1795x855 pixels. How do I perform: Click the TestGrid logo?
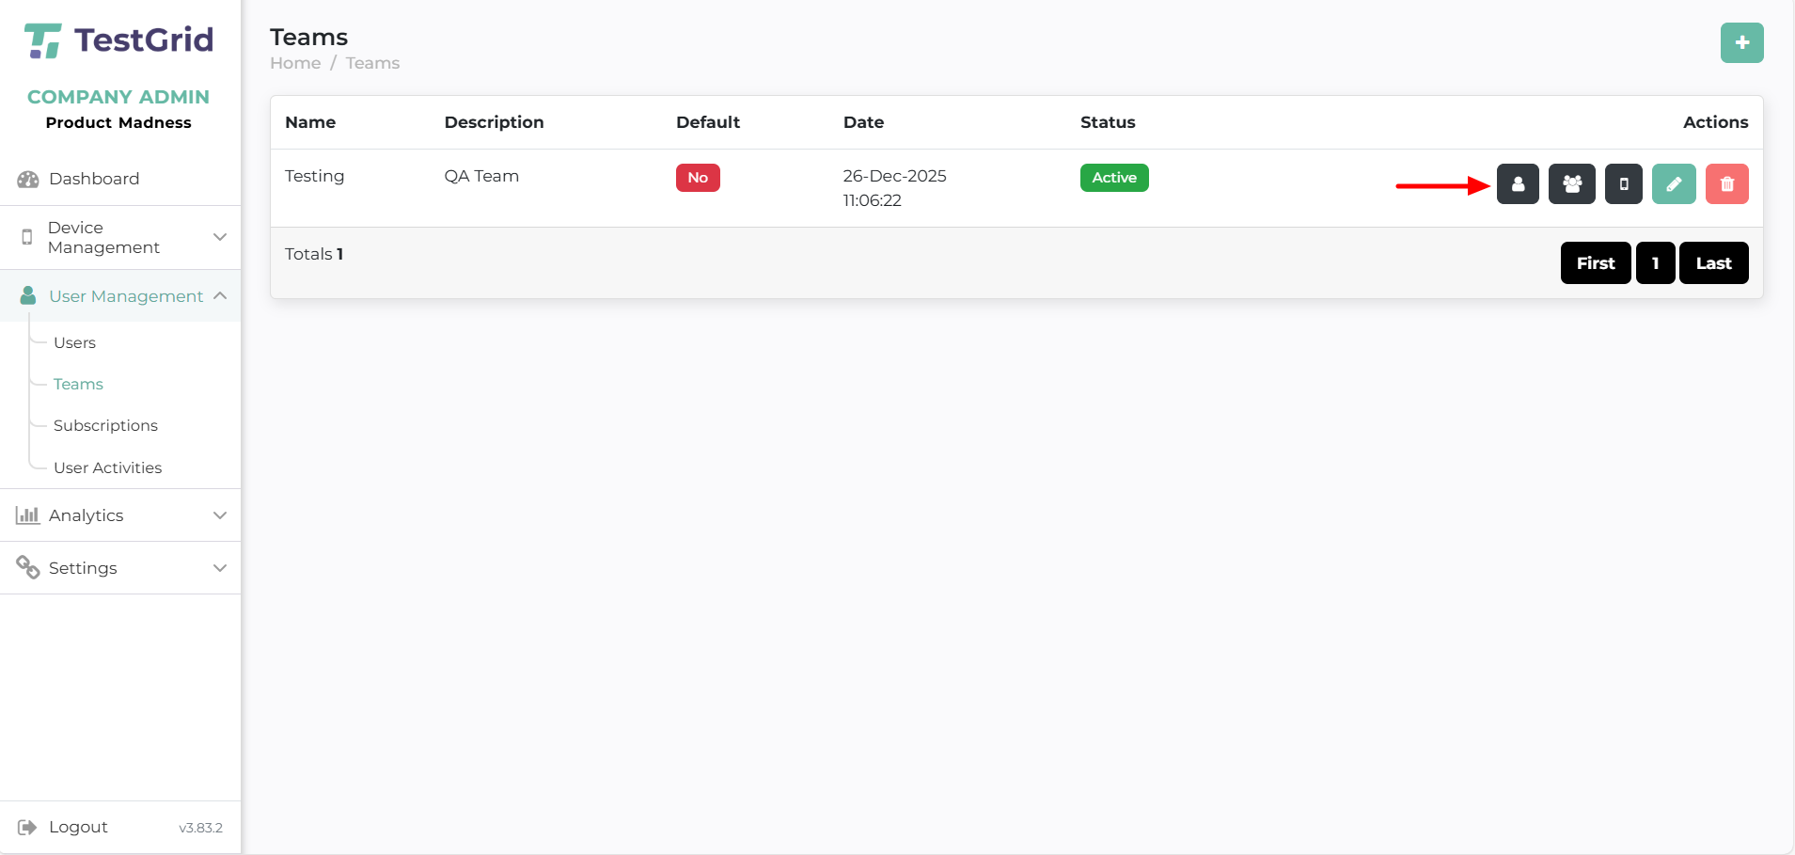(x=119, y=40)
